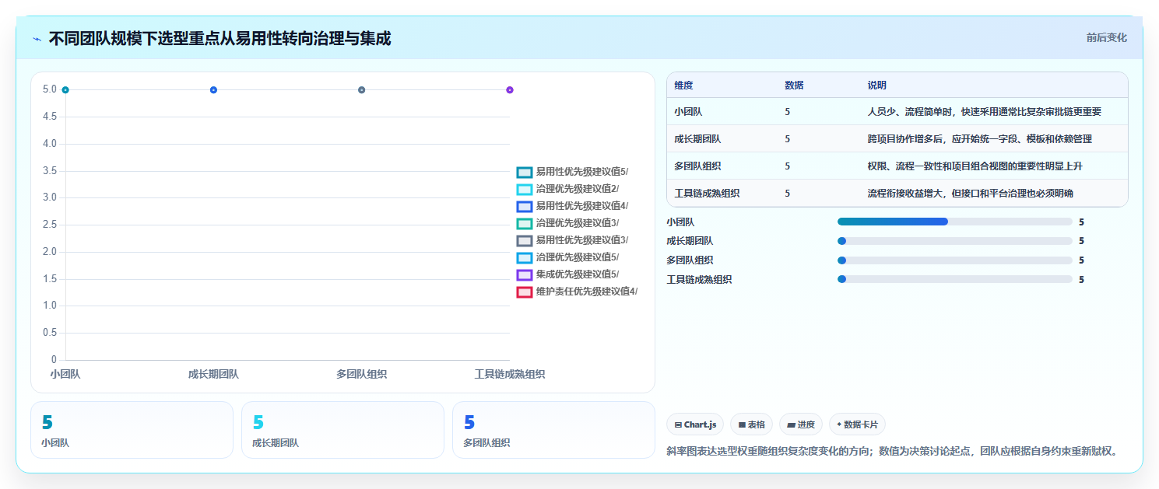Click the 数据 column header
1159x489 pixels.
[x=795, y=85]
